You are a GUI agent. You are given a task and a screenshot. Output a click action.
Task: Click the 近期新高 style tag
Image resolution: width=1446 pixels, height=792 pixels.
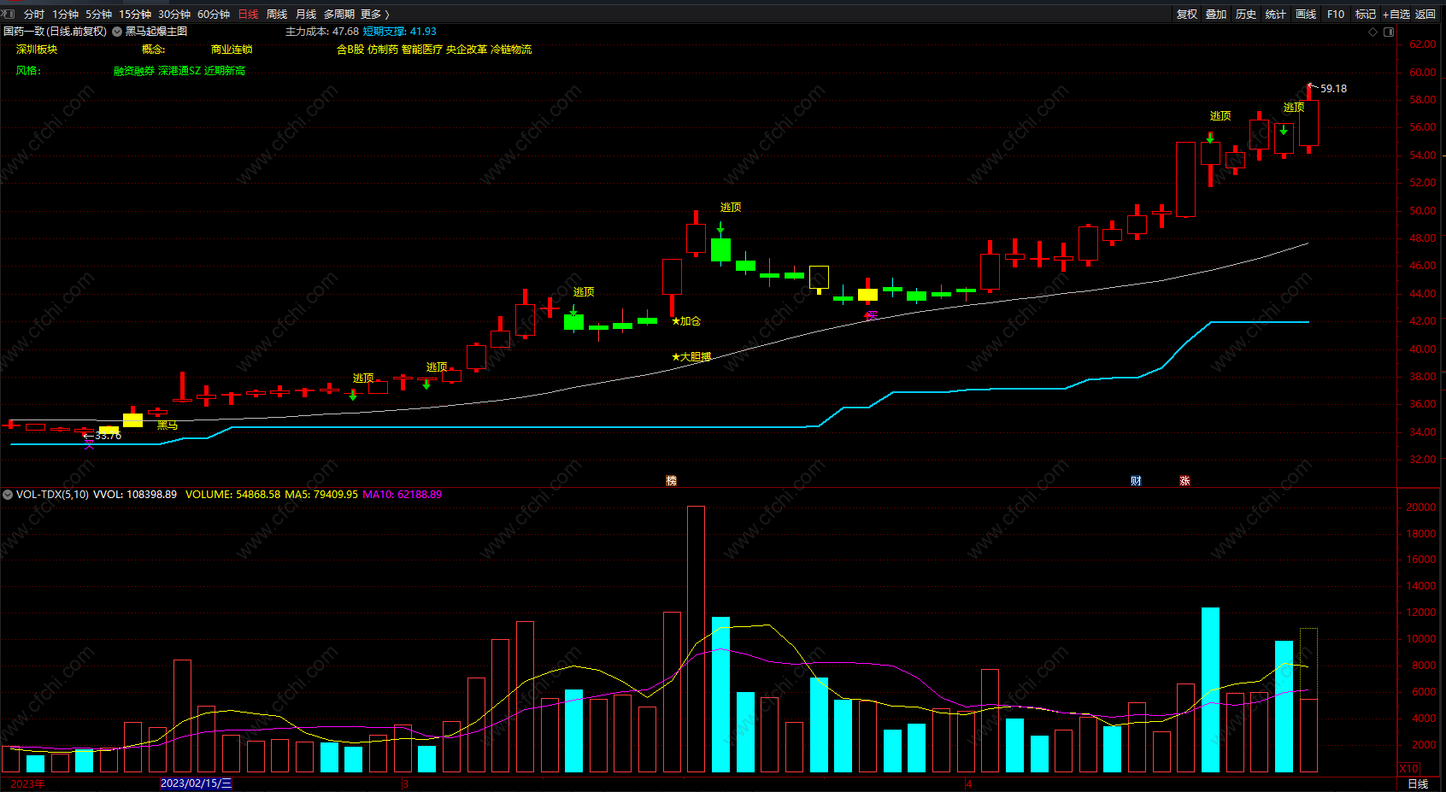click(225, 71)
